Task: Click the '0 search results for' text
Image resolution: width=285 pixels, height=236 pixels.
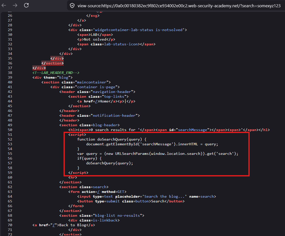Action: tap(113, 130)
